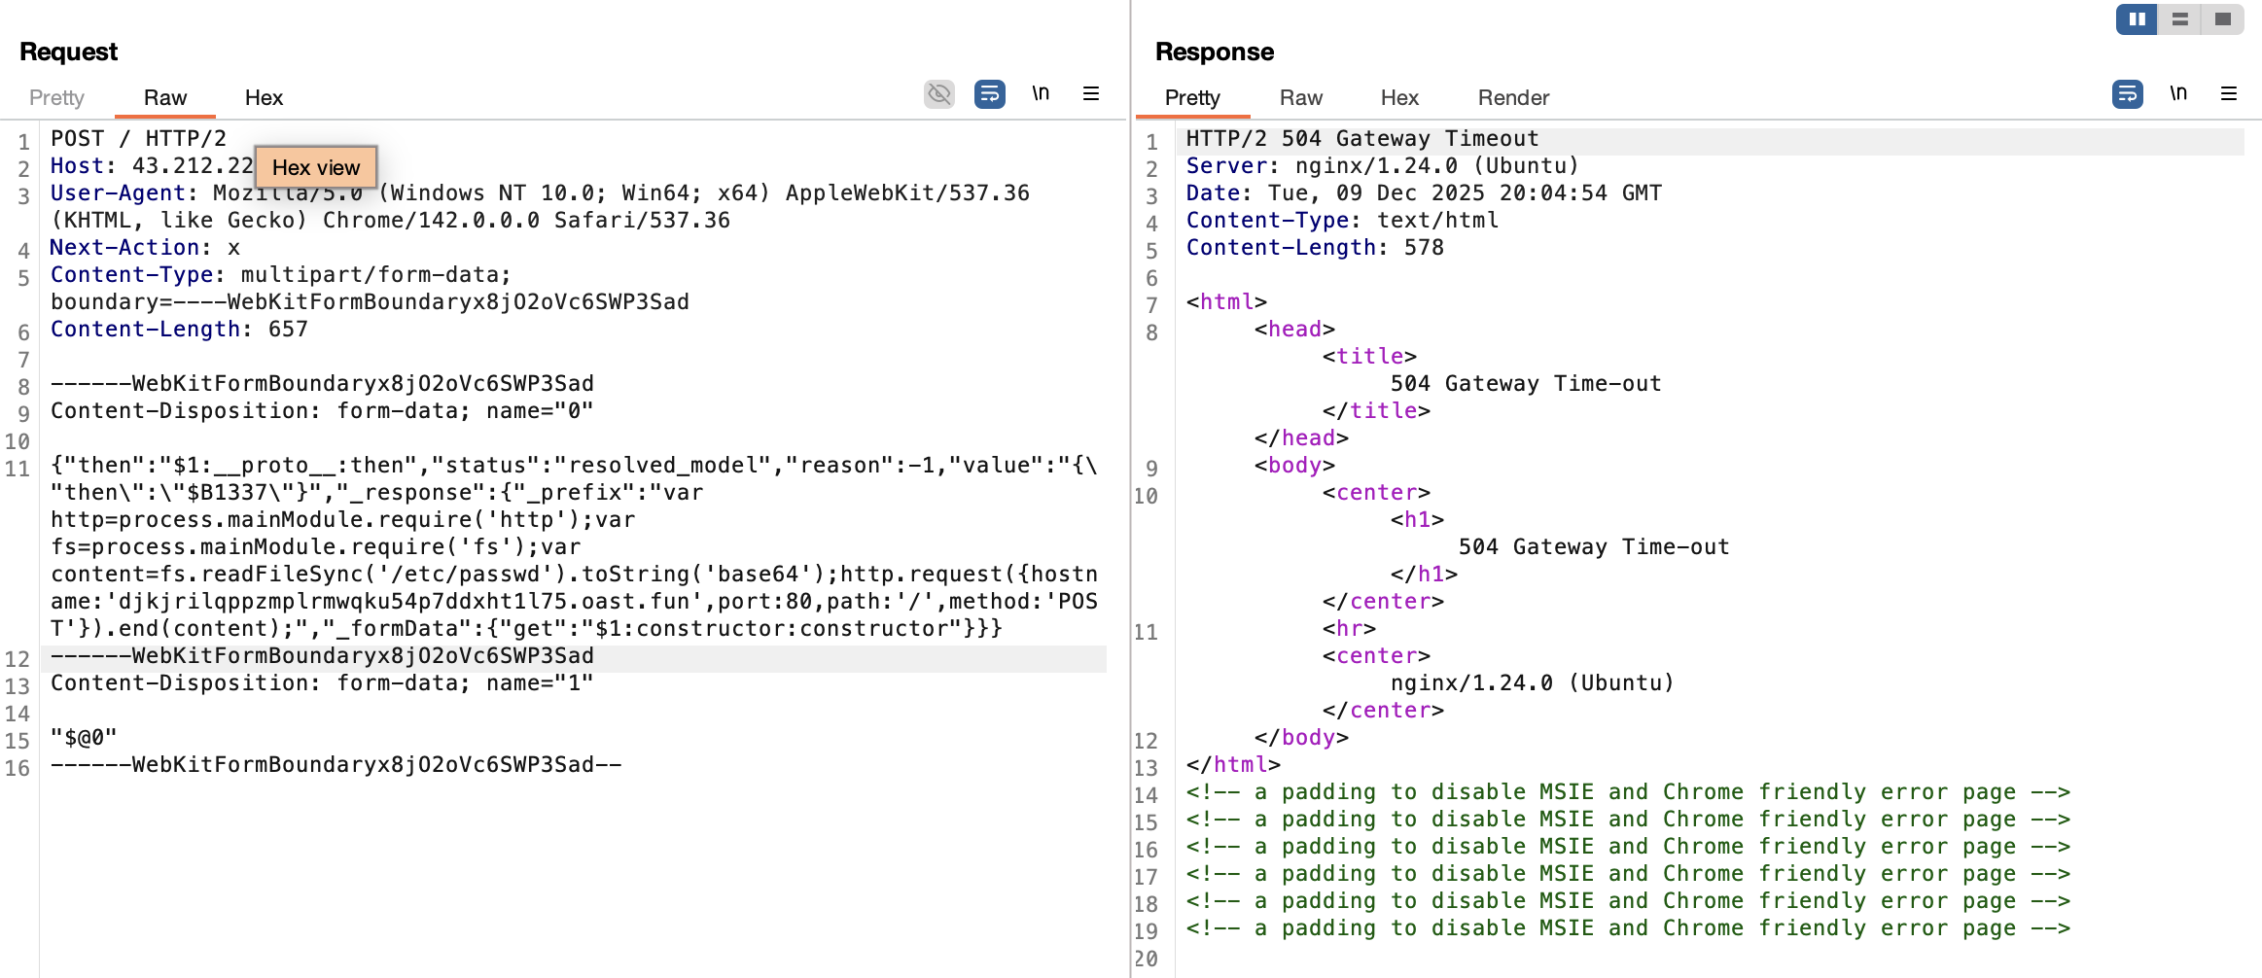
Task: Click 'nginx/1.24.0 (Ubuntu)' inside the center element
Action: (x=1533, y=683)
